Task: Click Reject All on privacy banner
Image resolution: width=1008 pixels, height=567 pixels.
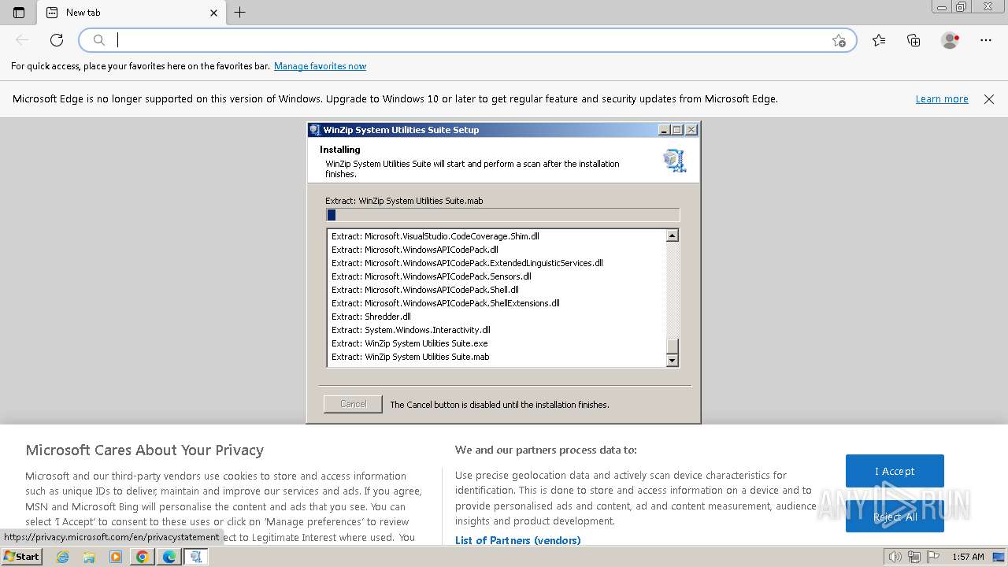Action: [x=895, y=517]
